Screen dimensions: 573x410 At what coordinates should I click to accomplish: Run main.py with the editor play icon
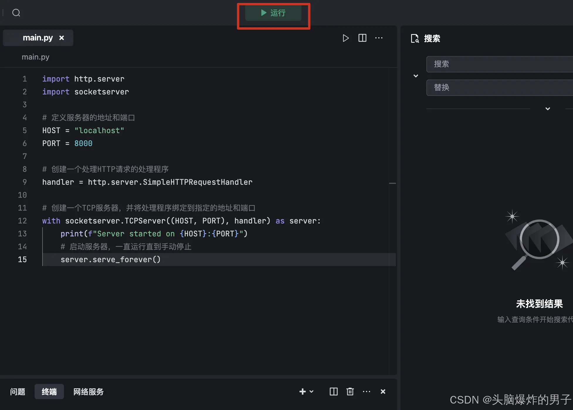coord(345,38)
